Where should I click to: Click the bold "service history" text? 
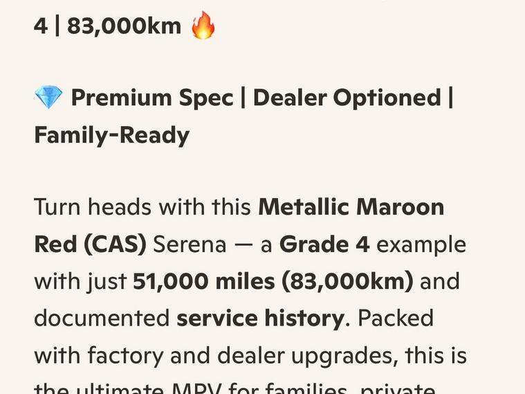click(260, 319)
